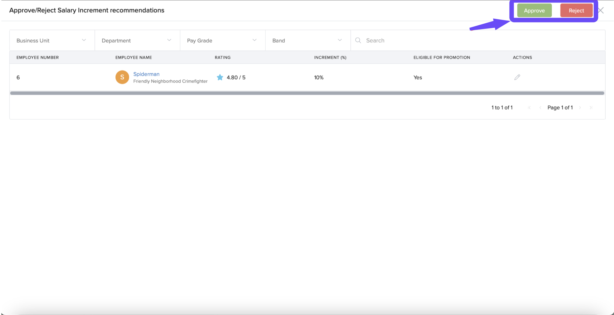614x315 pixels.
Task: Sort by Employee Number column header
Action: [37, 58]
